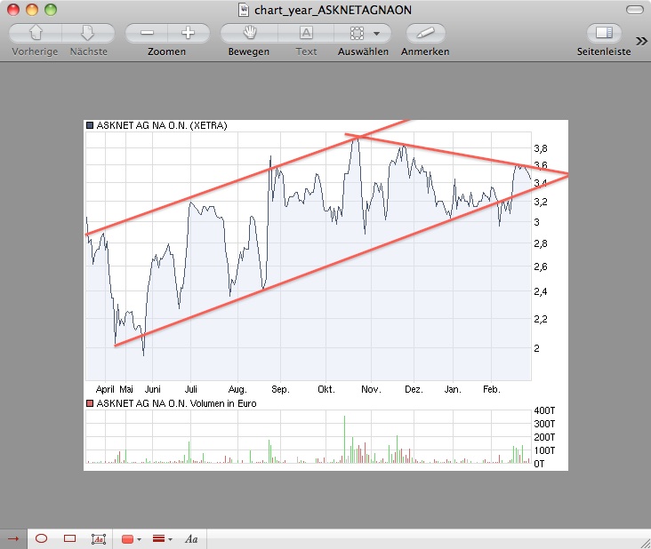Zoom in with the plus button

(x=189, y=33)
